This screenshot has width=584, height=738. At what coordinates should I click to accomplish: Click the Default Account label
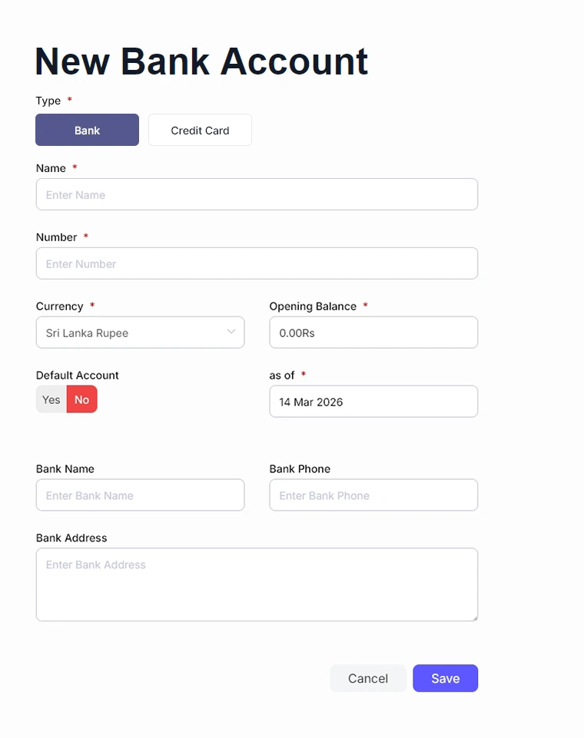(x=78, y=376)
